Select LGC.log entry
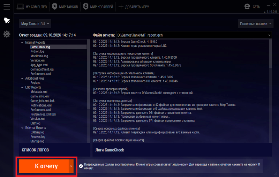Viewport: 279px width, 177px height. [x=36, y=123]
